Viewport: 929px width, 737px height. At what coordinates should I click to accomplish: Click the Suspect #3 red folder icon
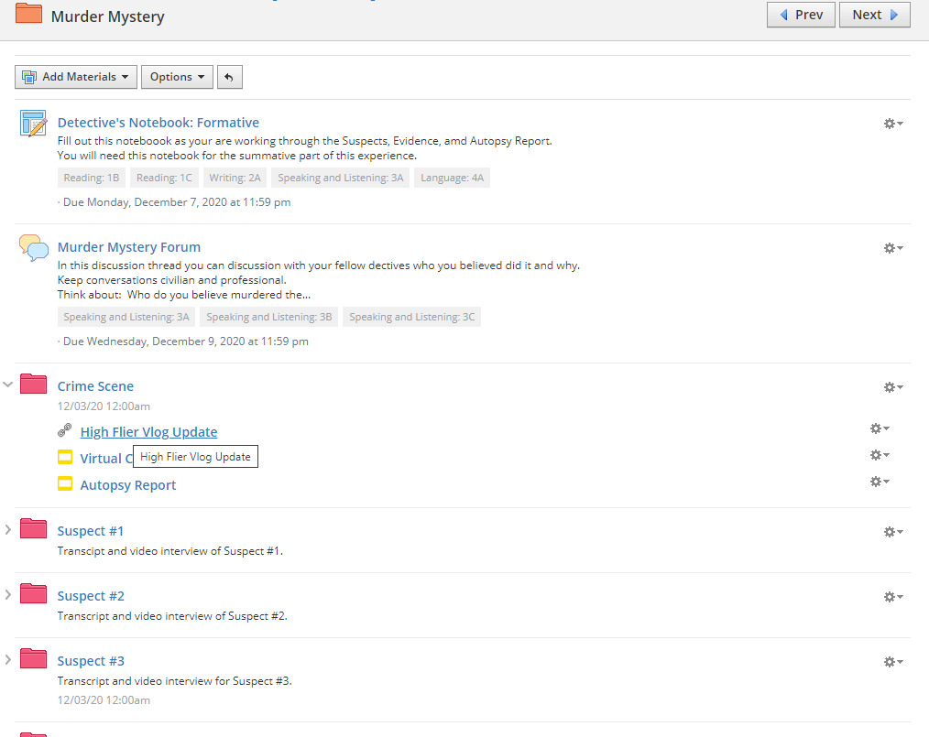33,659
